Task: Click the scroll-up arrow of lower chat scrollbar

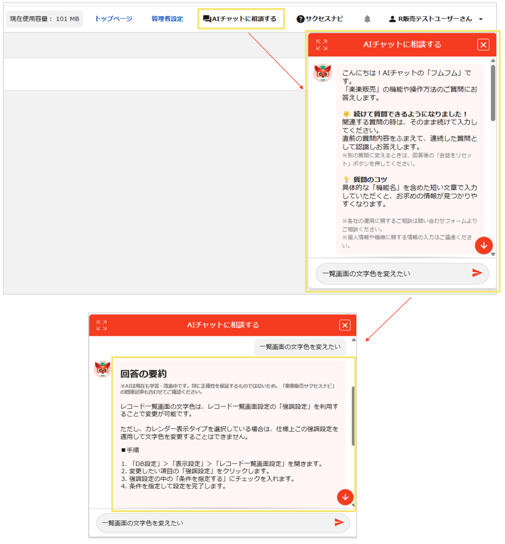Action: click(x=353, y=340)
